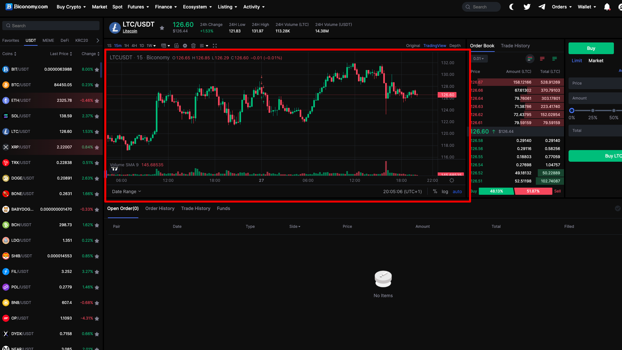Expand the Finance menu
This screenshot has width=622, height=350.
[x=166, y=7]
